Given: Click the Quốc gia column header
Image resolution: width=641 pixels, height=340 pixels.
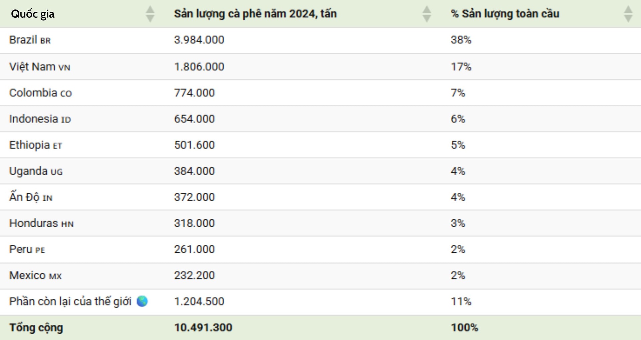Looking at the screenshot, I should (x=33, y=14).
